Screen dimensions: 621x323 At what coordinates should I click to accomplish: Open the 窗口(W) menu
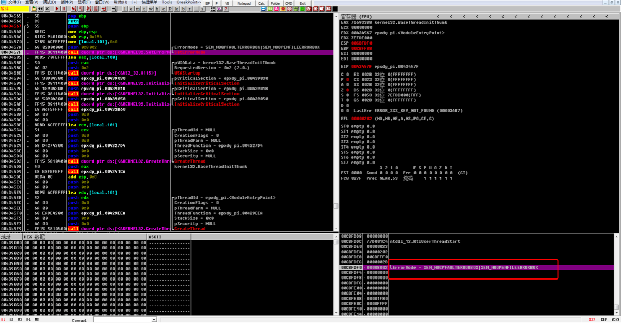pyautogui.click(x=102, y=2)
